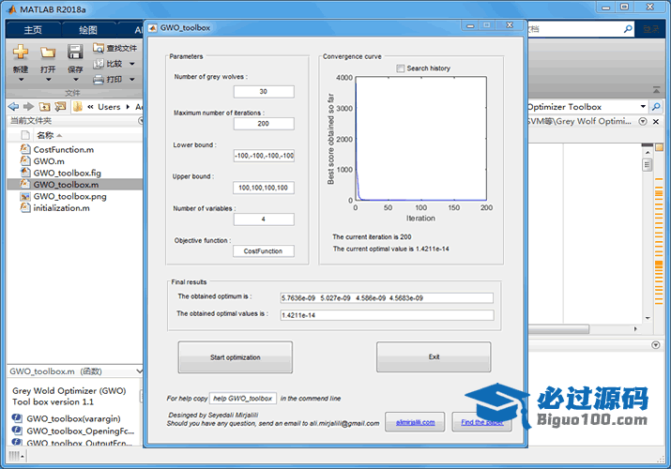Click the Save (保存) disk icon

(x=75, y=53)
